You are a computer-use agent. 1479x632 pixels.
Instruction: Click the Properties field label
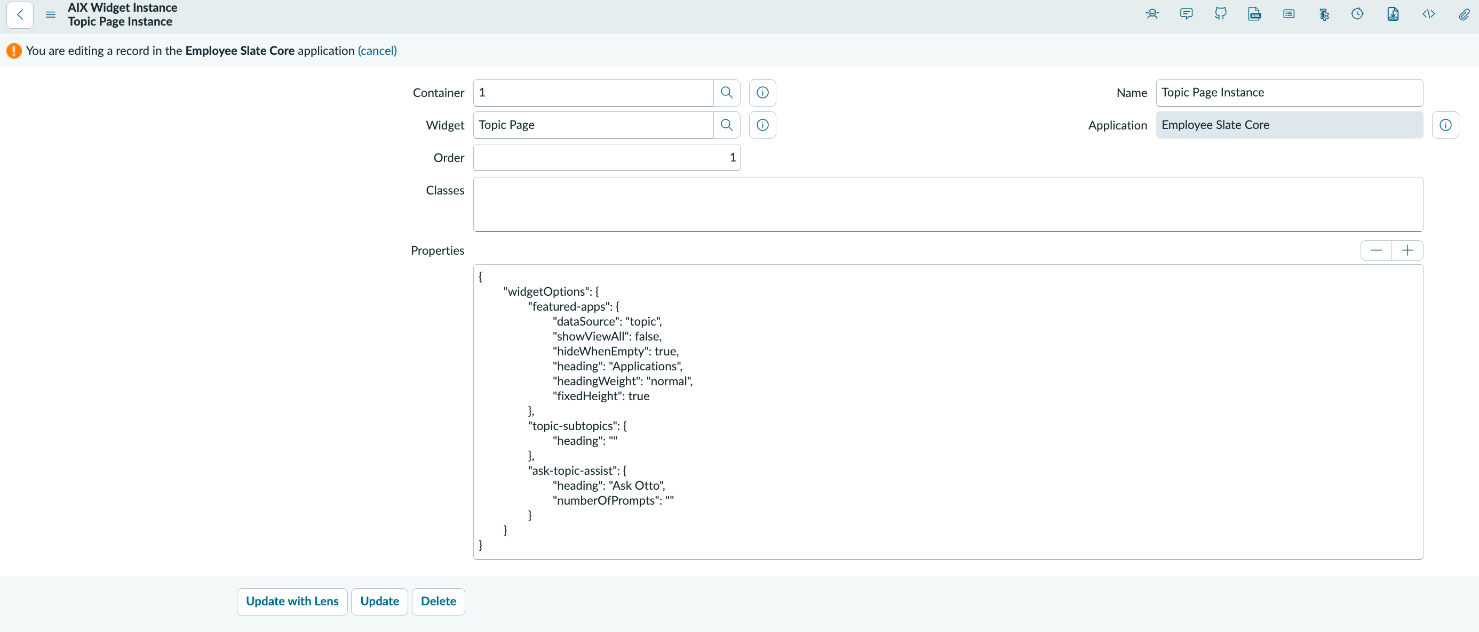[437, 250]
